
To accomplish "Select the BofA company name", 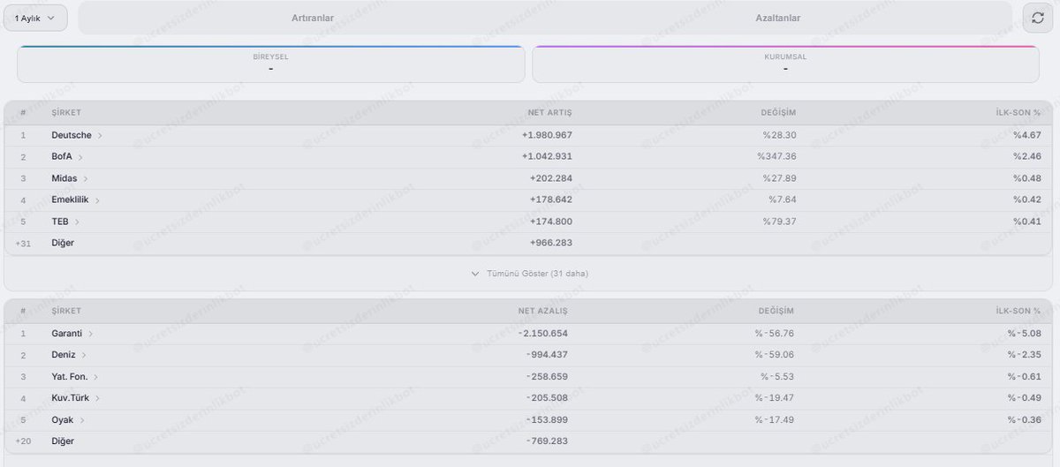I will 62,157.
